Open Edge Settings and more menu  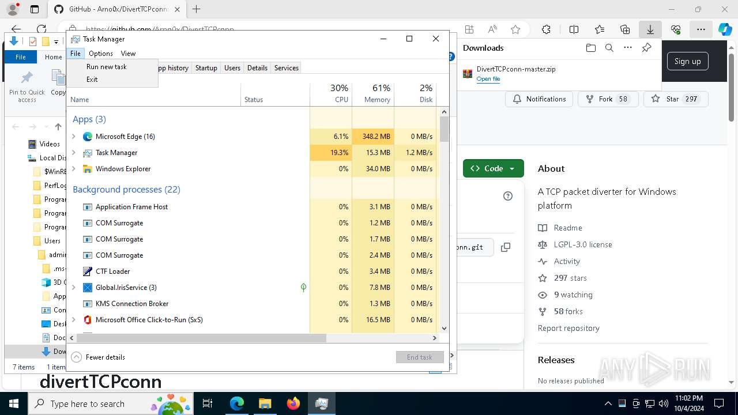click(x=701, y=29)
